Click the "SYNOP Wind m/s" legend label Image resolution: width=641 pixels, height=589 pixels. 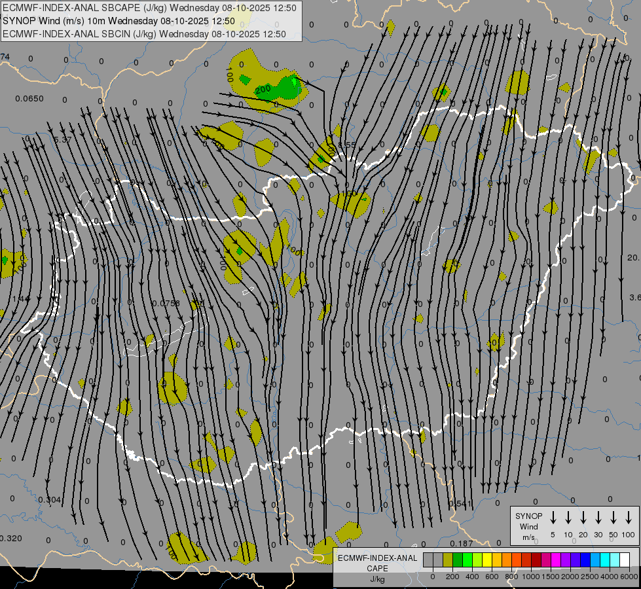(528, 526)
